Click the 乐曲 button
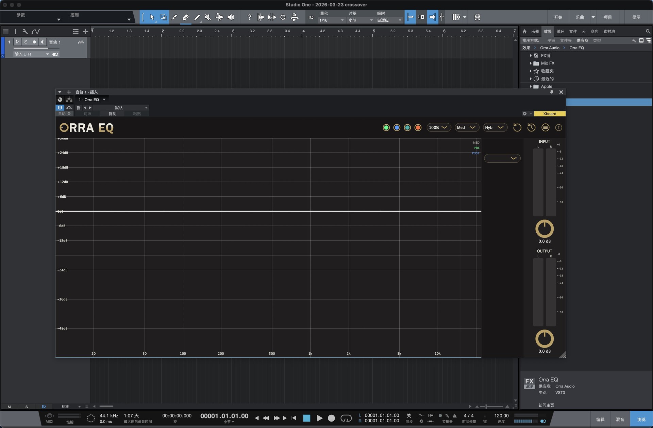The height and width of the screenshot is (428, 653). pos(580,17)
